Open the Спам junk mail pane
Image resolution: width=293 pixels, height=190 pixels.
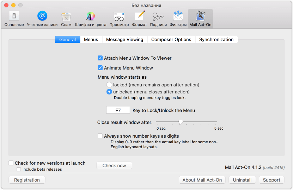click(x=66, y=19)
